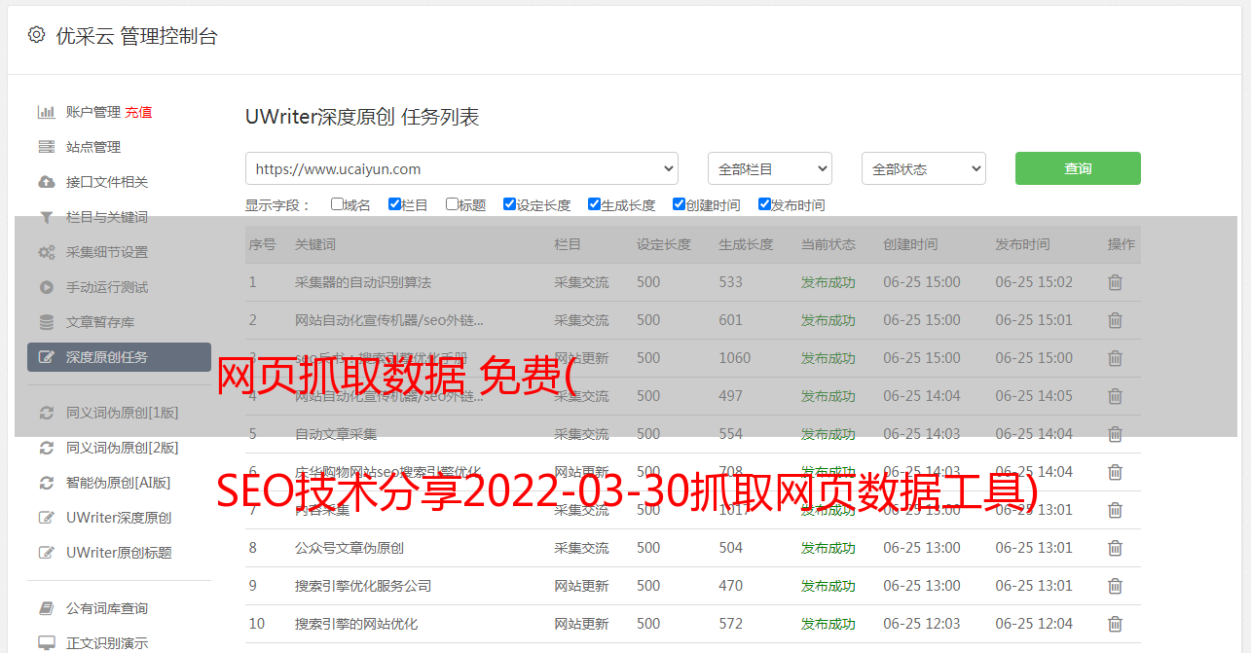Toggle the 栏目 field checkbox
Screen dimensions: 1251x653
[x=394, y=204]
